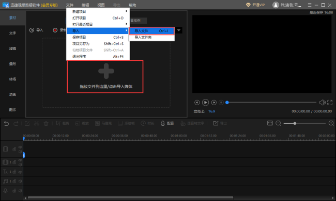Viewport: 336px width, 201px height.
Task: Click the music track note icon
Action: tap(5, 181)
